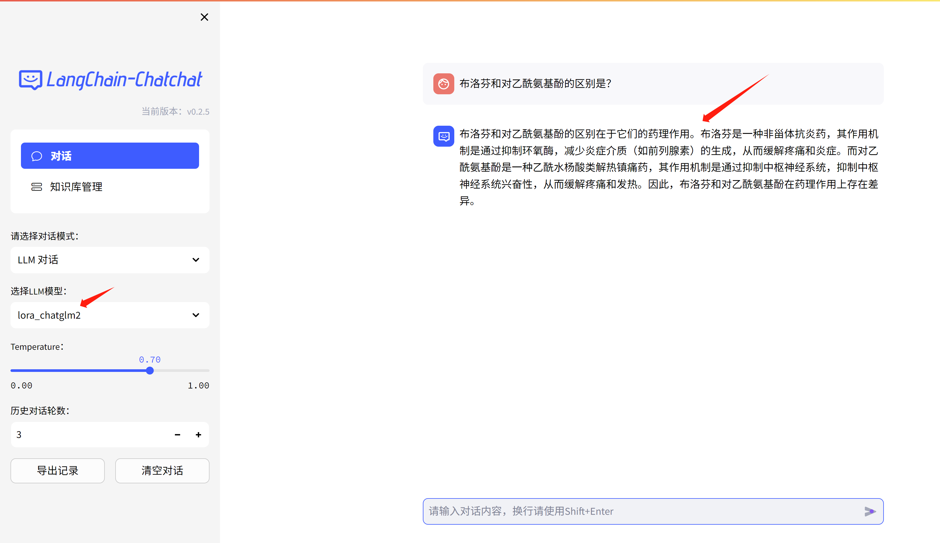Click the chat message input field

click(641, 511)
